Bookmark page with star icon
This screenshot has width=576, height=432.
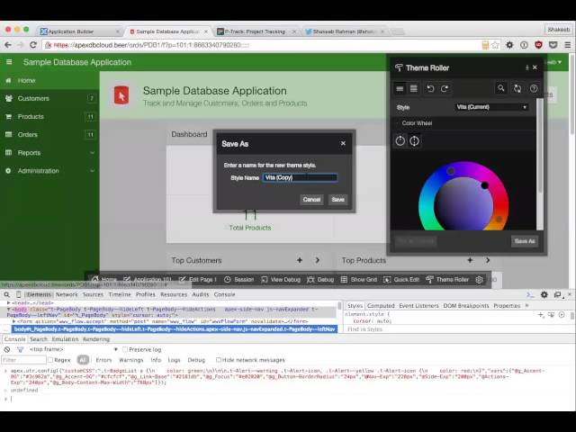[x=495, y=45]
